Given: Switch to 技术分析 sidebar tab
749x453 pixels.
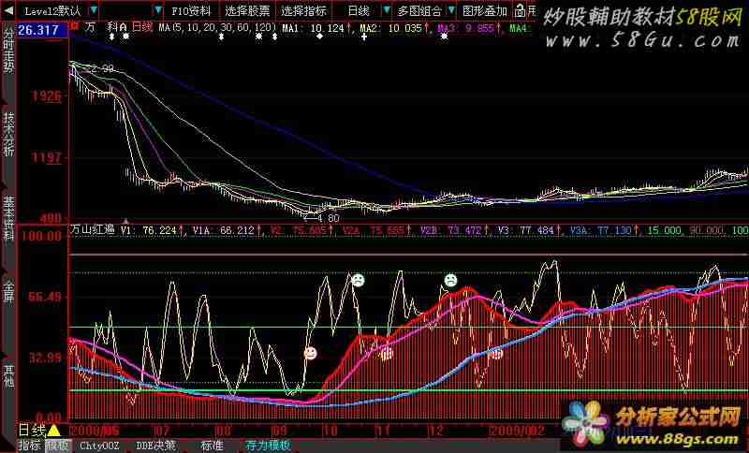Looking at the screenshot, I should (8, 134).
